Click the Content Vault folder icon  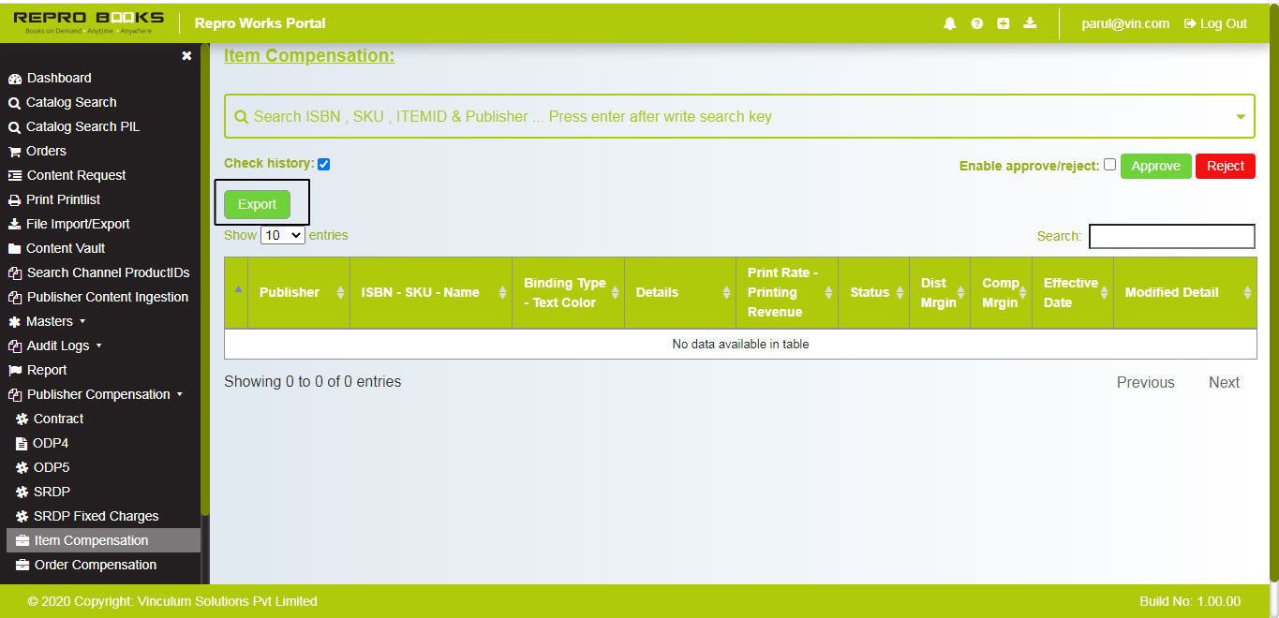14,249
